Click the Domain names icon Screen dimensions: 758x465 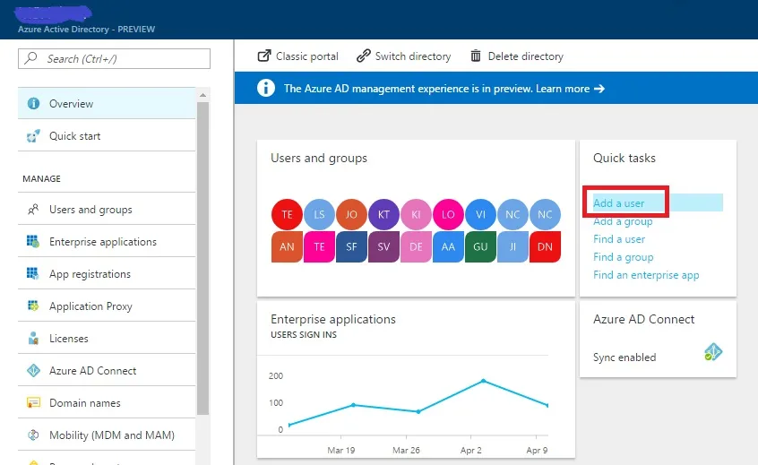point(33,403)
